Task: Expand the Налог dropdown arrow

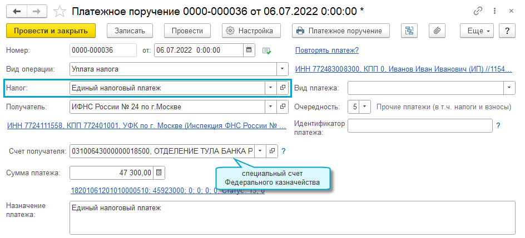Action: pos(270,88)
